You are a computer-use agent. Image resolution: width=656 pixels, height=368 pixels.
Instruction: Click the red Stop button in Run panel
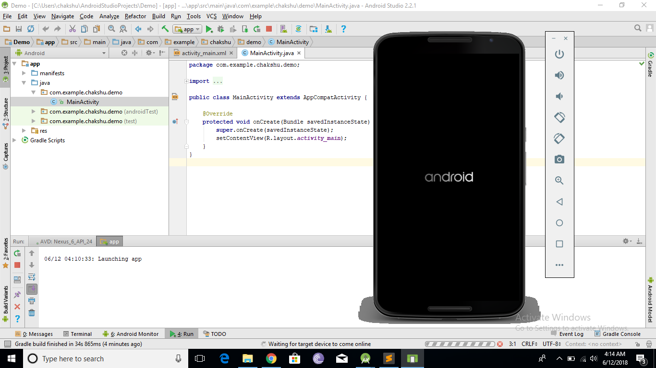click(17, 265)
